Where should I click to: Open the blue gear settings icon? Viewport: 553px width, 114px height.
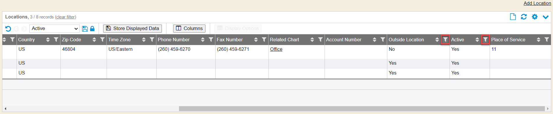tap(535, 17)
